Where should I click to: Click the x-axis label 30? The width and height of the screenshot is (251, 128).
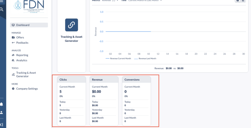point(243,54)
